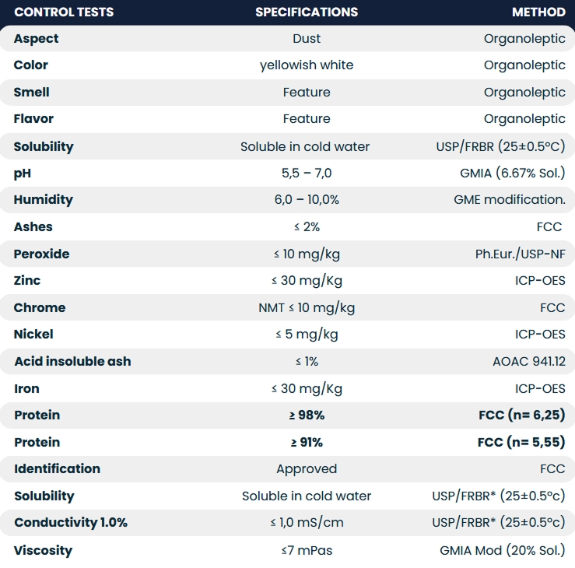Click the 'AOAC 941.12' method cell
This screenshot has width=575, height=568.
[x=529, y=362]
